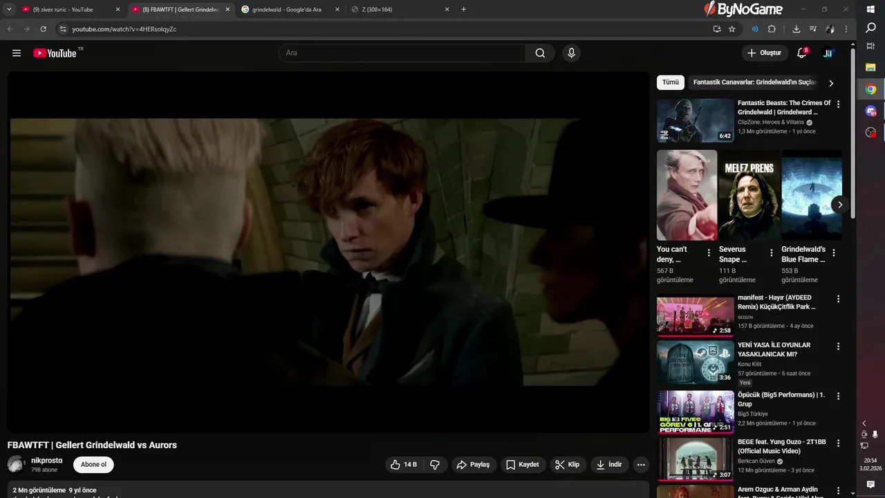Open a new Chrome tab with plus
Viewport: 885px width, 498px height.
pos(463,10)
